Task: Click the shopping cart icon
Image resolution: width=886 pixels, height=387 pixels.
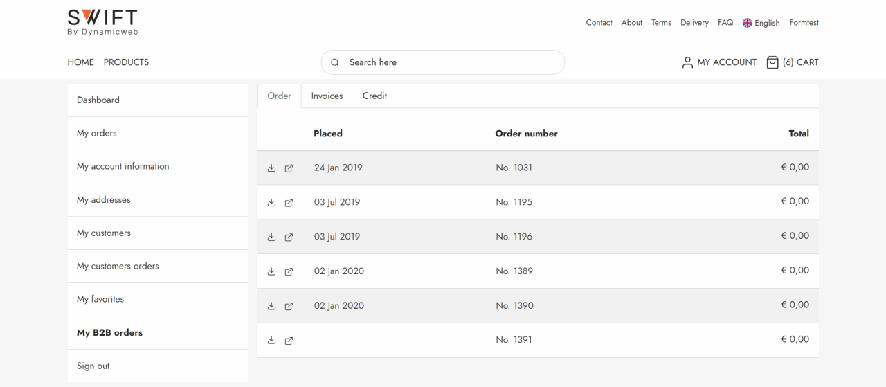Action: [x=772, y=62]
